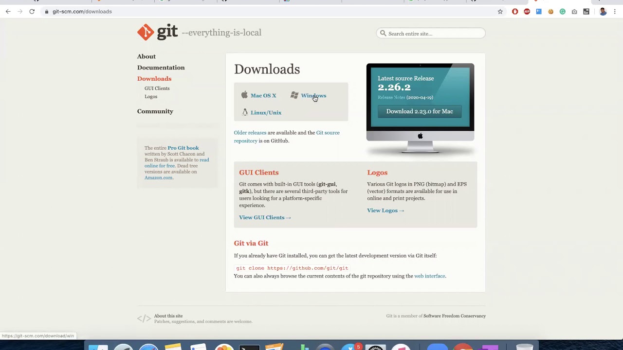623x350 pixels.
Task: Open the GUI Clients sub-item in the sidebar
Action: 157,88
